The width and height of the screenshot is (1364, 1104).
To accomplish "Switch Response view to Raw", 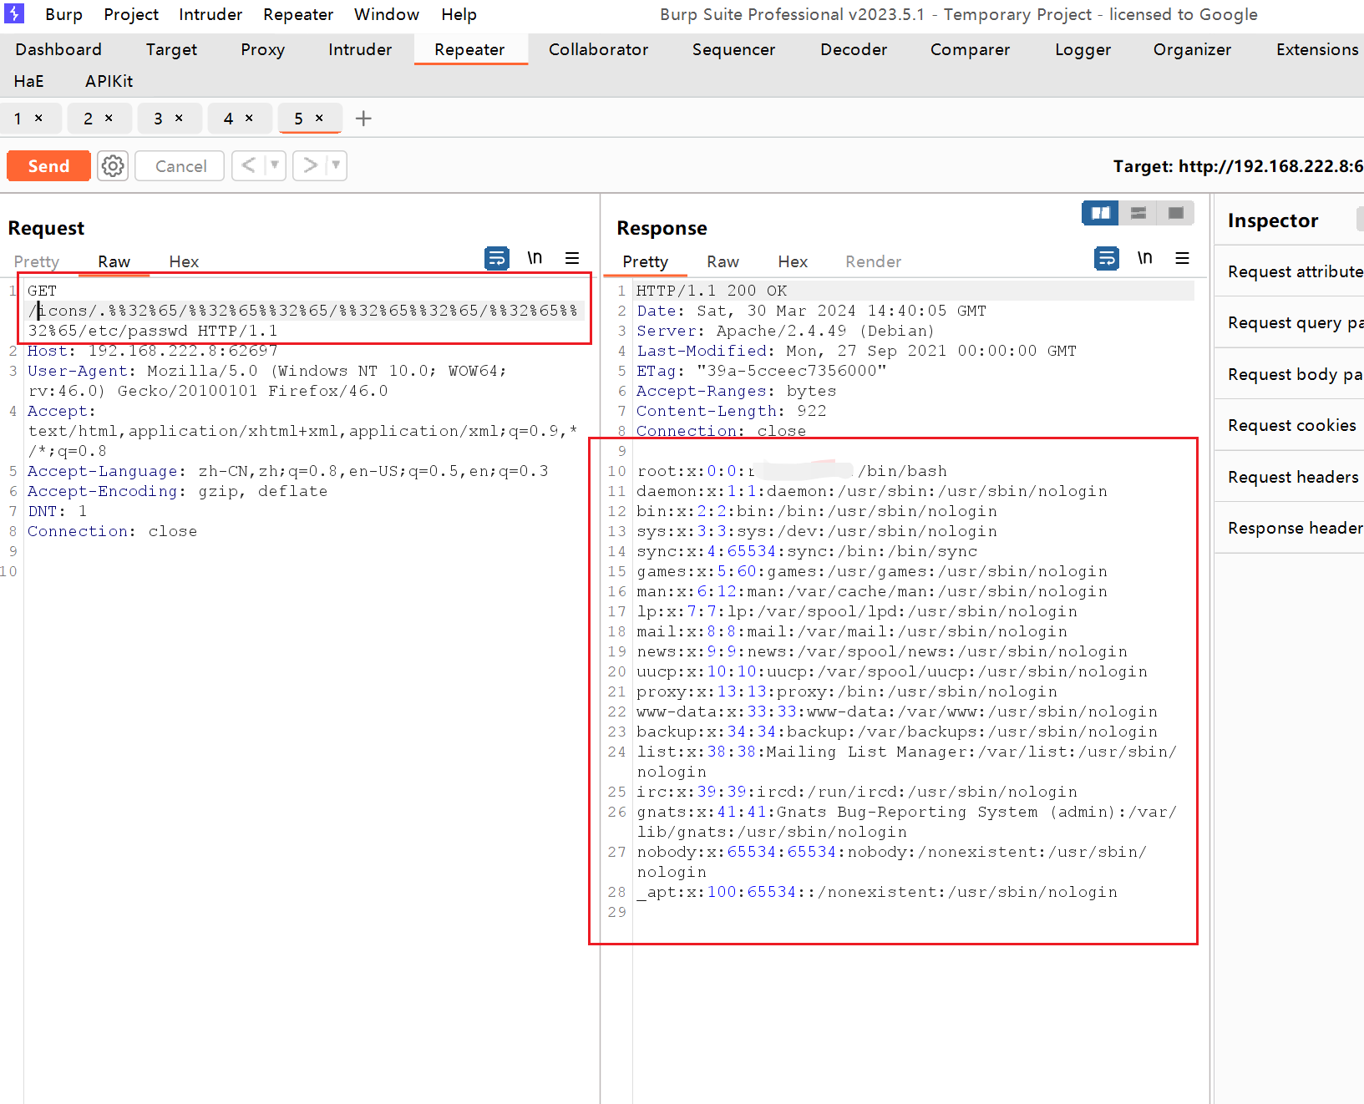I will (723, 261).
